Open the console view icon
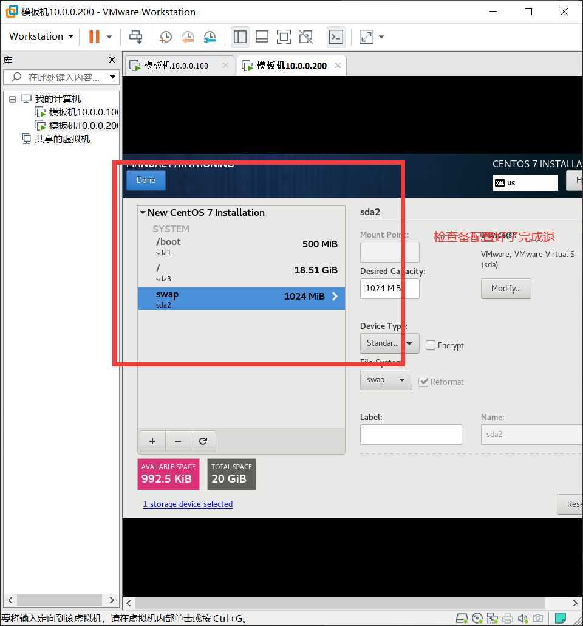Viewport: 583px width, 626px height. click(336, 36)
